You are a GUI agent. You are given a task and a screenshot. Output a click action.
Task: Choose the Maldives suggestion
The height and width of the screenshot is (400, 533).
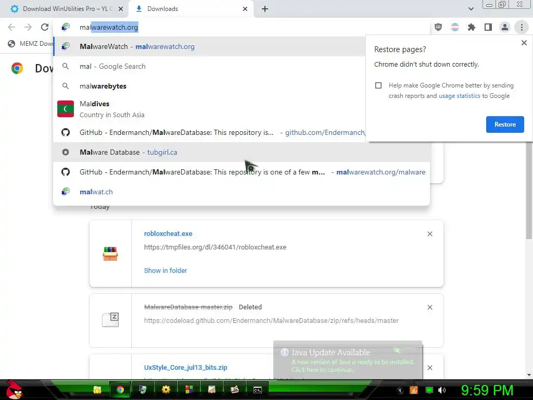209,109
